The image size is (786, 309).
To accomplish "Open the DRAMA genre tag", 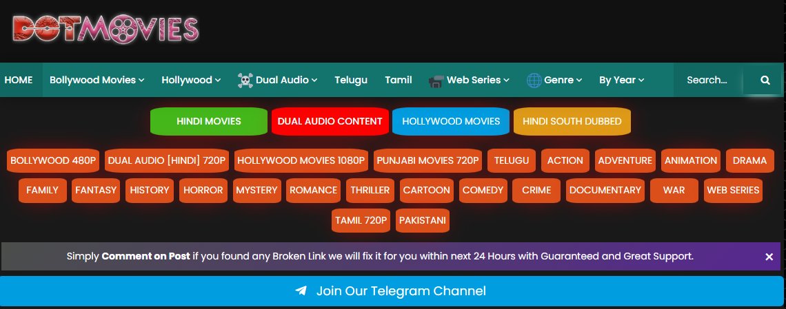I will [749, 160].
